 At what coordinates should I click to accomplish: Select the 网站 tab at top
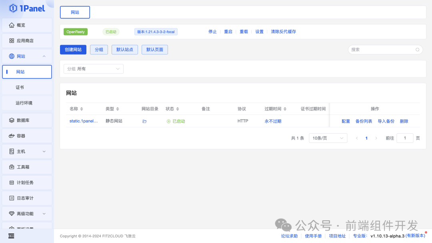(75, 12)
